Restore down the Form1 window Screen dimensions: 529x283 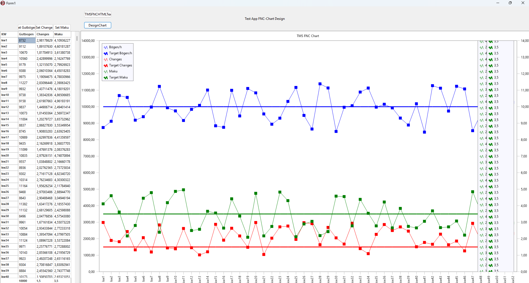coord(510,3)
